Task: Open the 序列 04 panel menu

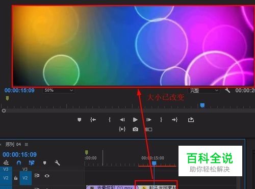Action: coord(27,145)
